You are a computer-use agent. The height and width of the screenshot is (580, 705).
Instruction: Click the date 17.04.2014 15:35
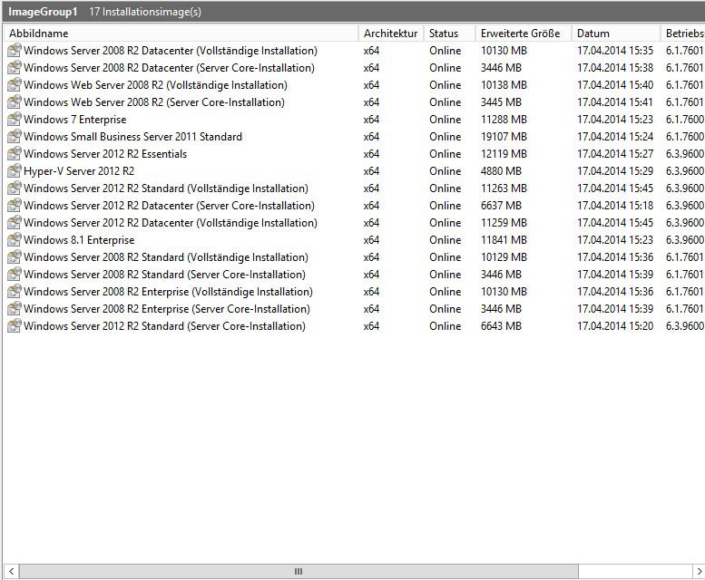pyautogui.click(x=615, y=51)
